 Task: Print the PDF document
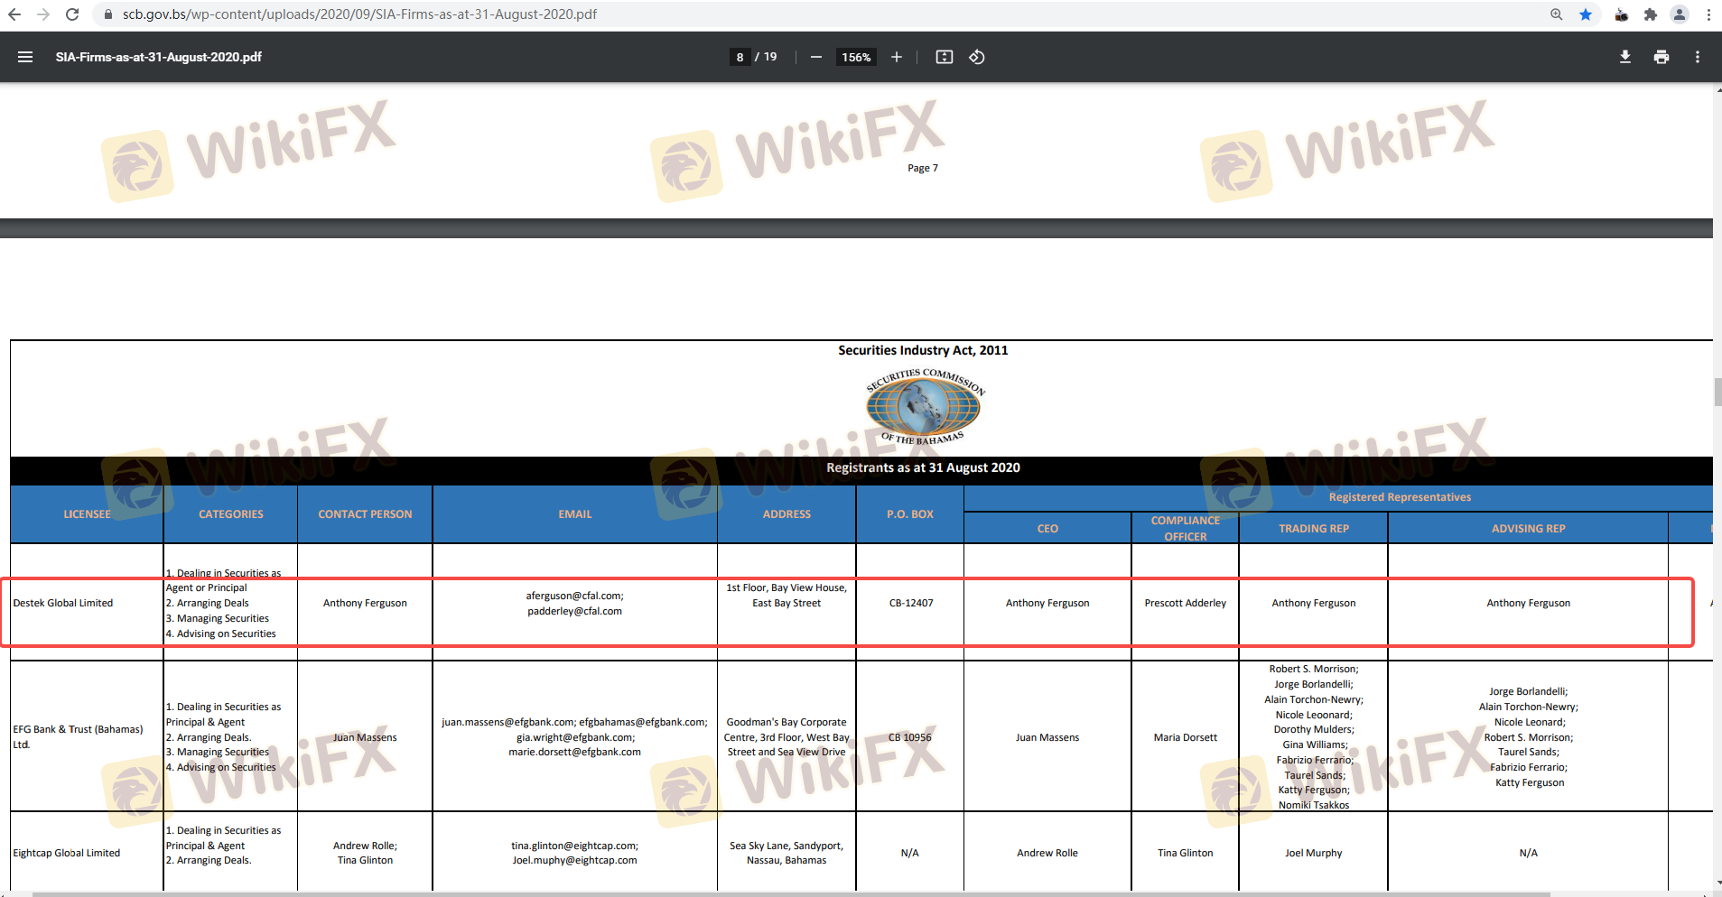click(x=1661, y=57)
